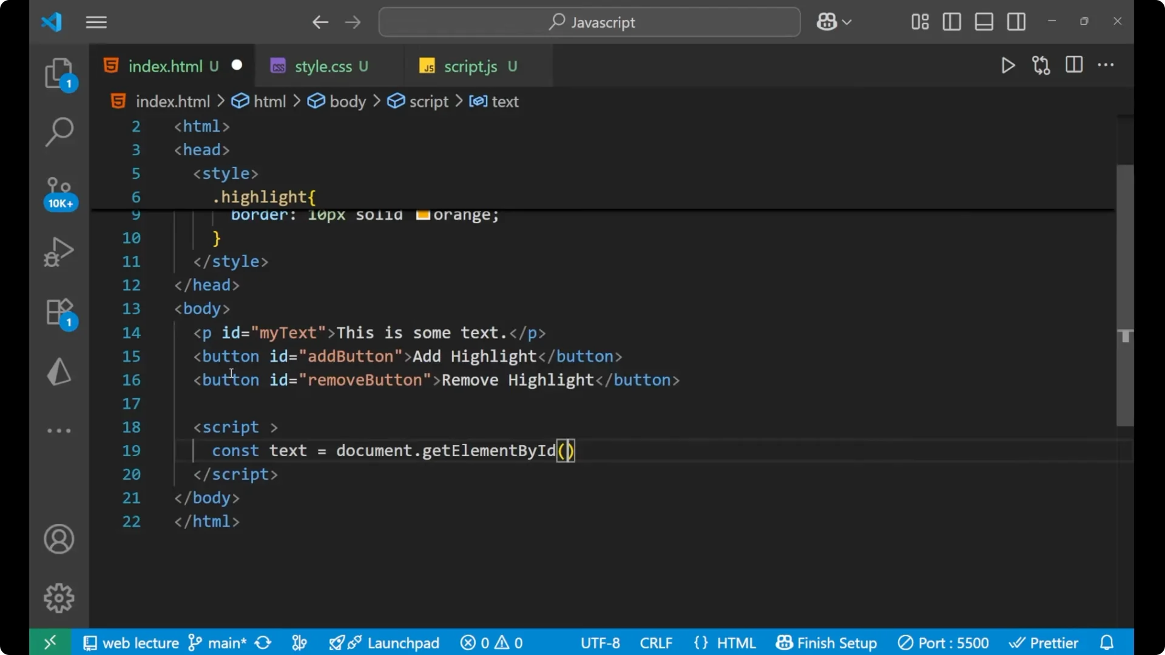This screenshot has width=1165, height=655.
Task: Open the Explorer view in the activity bar
Action: [59, 73]
